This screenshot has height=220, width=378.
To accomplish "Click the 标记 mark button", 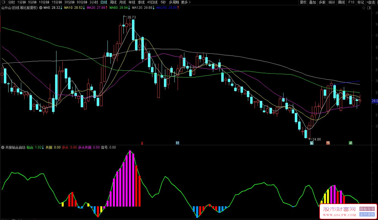I will pos(361,2).
